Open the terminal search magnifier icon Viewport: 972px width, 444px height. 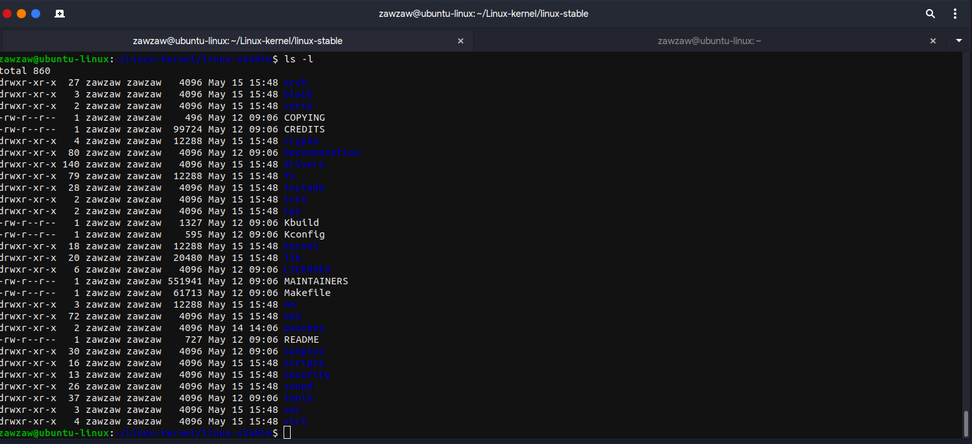pyautogui.click(x=930, y=14)
